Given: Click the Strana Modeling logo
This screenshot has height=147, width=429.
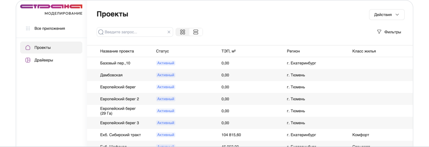Looking at the screenshot, I should point(51,9).
